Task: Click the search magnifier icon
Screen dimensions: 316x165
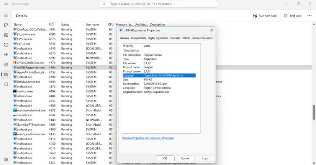Action: coord(104,4)
